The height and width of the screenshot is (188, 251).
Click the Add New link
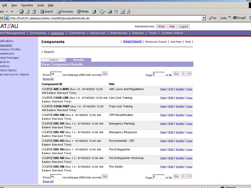176,42
